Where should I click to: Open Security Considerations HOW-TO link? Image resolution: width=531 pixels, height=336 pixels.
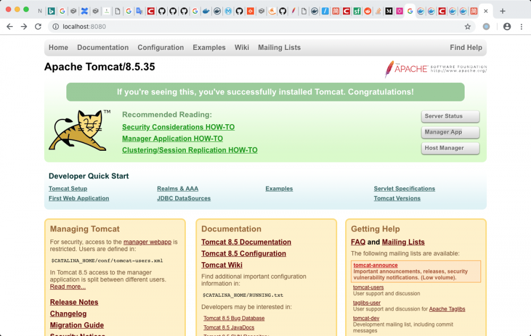178,127
